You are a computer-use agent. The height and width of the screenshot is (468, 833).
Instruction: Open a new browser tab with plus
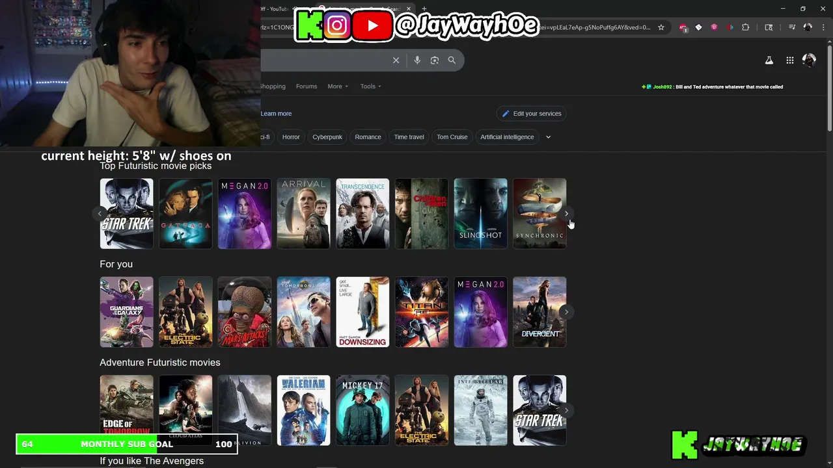coord(424,8)
